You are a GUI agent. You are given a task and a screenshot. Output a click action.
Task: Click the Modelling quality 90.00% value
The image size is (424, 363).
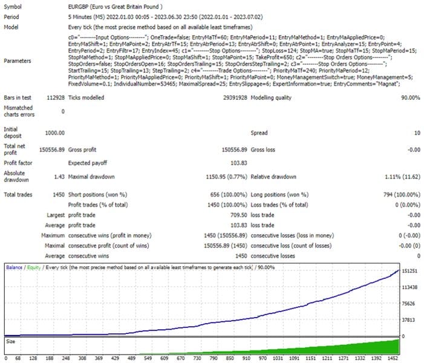411,97
